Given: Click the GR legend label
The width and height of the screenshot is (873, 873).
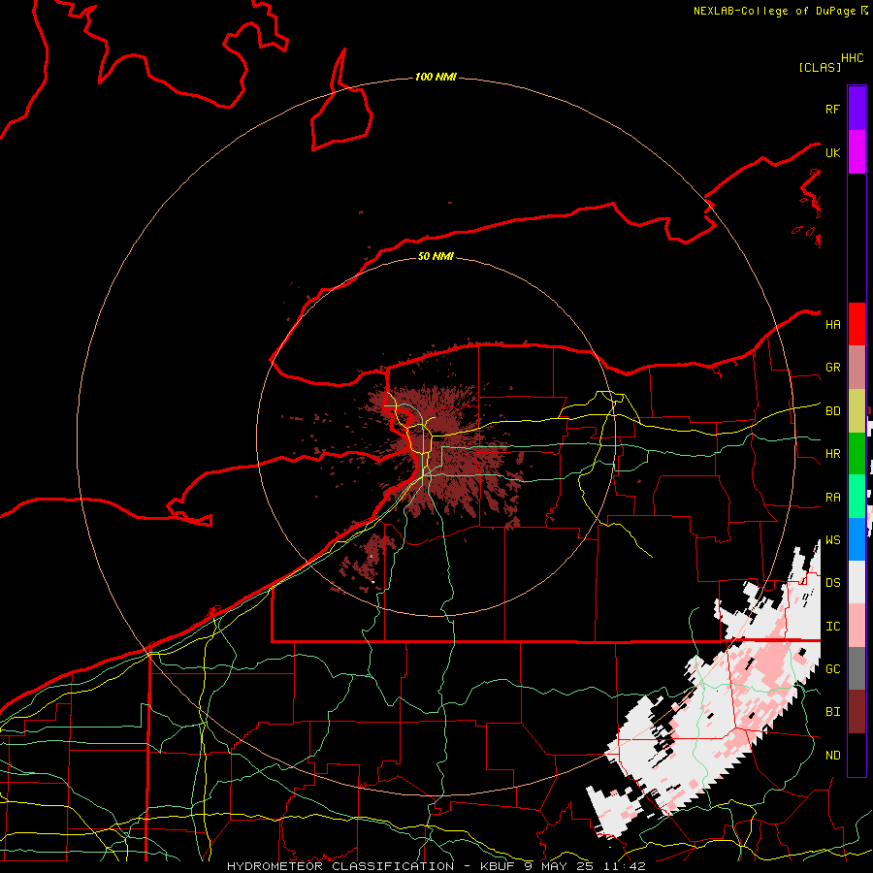Looking at the screenshot, I should 832,368.
